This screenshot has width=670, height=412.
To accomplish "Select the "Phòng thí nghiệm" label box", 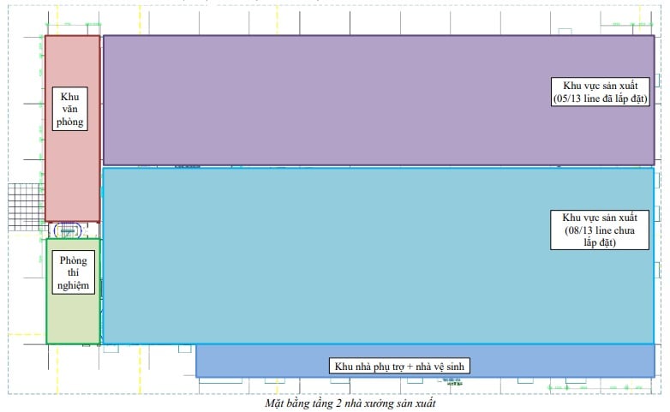I will click(73, 273).
